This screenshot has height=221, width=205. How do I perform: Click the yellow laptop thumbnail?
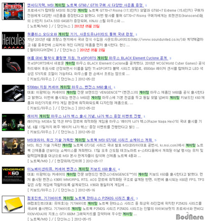pos(13,205)
